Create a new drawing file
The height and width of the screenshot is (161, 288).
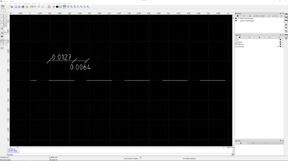[9, 7]
